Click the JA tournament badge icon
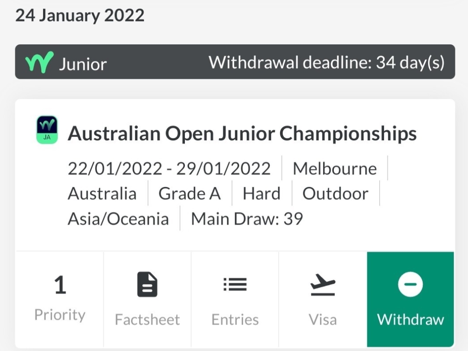468x351 pixels. pyautogui.click(x=47, y=130)
